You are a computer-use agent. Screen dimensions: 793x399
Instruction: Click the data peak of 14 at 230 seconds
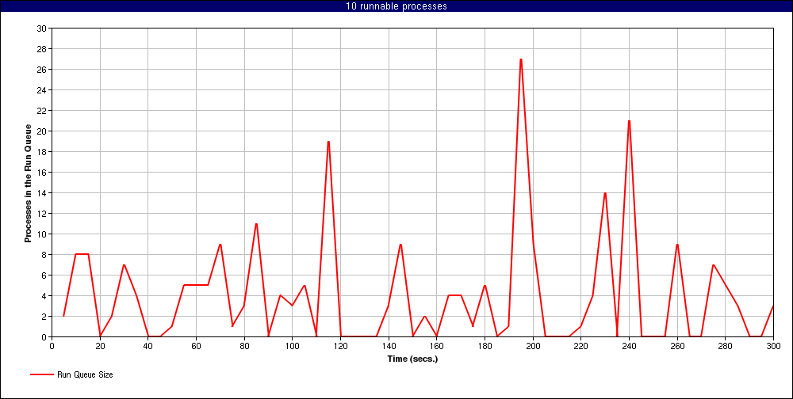[605, 193]
